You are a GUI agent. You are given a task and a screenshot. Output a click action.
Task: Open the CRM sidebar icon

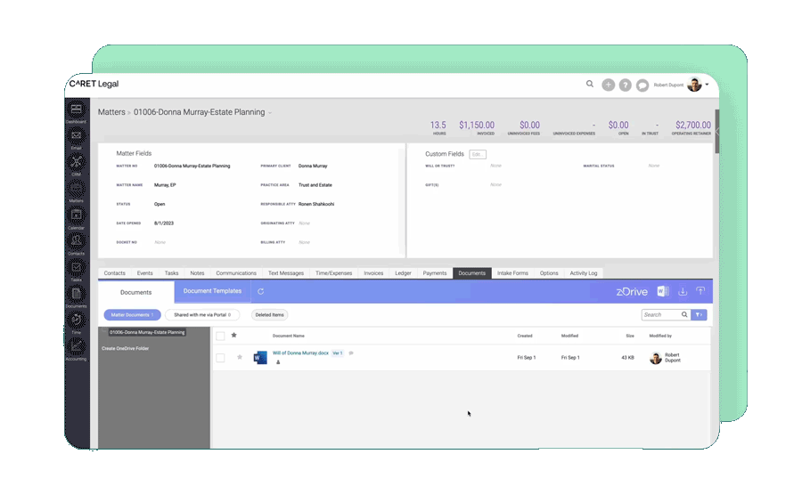coord(77,162)
